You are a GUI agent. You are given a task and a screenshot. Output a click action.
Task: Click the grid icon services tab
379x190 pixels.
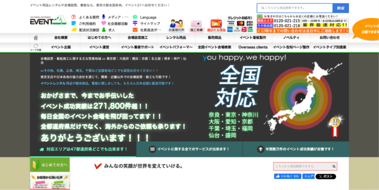[152, 149]
